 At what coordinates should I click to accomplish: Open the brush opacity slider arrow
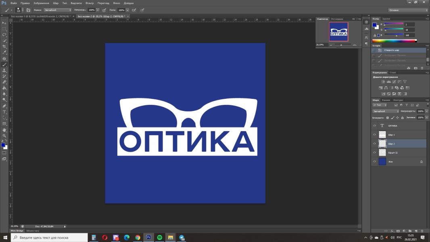click(x=98, y=10)
